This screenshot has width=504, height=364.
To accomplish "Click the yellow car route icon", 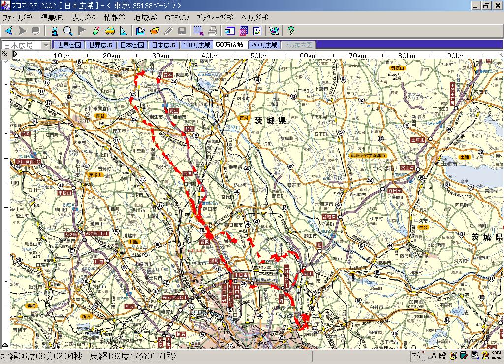I will [x=109, y=31].
